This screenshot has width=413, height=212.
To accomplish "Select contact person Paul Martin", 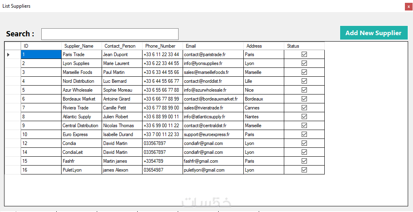I will pos(122,72).
